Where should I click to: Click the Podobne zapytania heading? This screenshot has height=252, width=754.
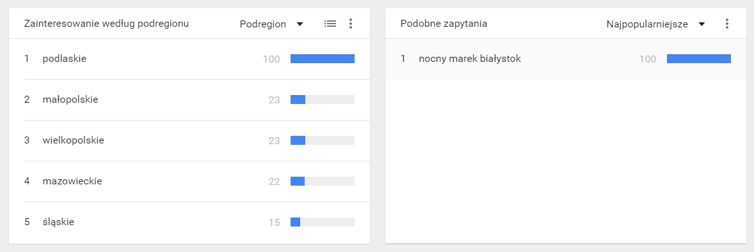click(444, 24)
